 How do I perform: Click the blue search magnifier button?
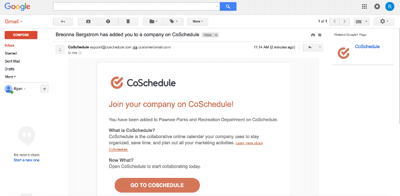point(228,7)
